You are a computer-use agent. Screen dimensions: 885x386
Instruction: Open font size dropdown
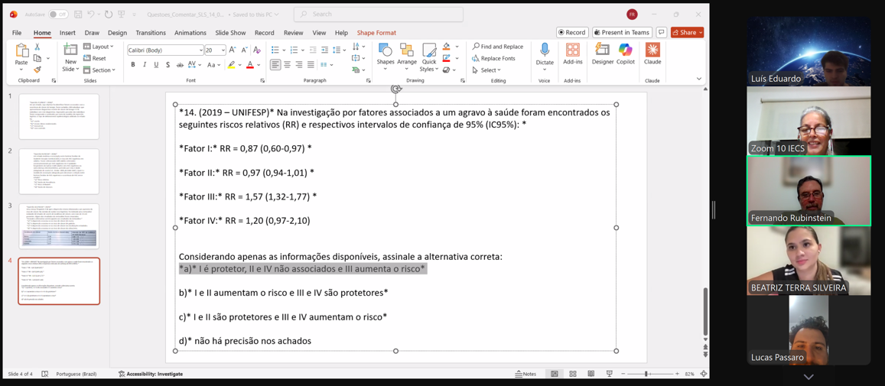click(223, 50)
